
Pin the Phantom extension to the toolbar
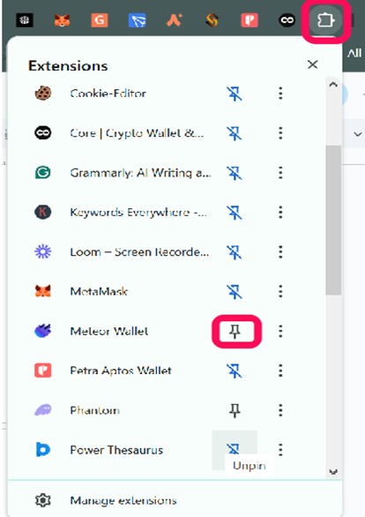[235, 410]
